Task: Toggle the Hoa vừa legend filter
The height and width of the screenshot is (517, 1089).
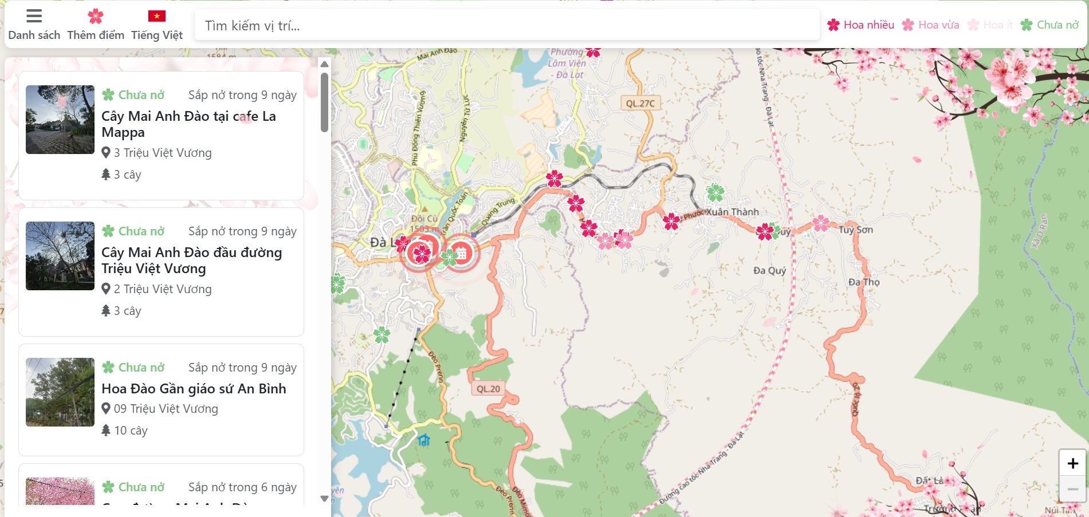Action: click(x=930, y=25)
